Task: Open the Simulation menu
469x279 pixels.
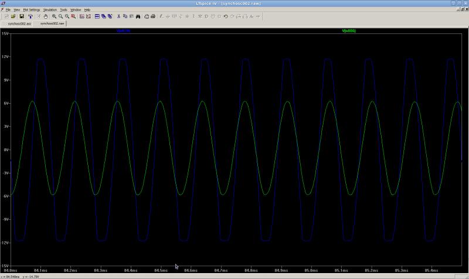Action: point(50,10)
